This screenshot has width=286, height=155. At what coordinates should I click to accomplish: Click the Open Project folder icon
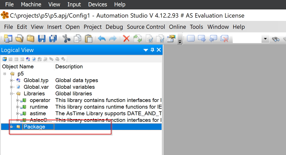(x=19, y=38)
